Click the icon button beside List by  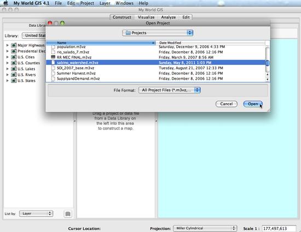[x=68, y=213]
